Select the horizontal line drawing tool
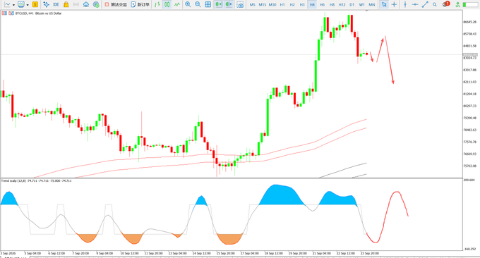The image size is (480, 258). coord(415,5)
